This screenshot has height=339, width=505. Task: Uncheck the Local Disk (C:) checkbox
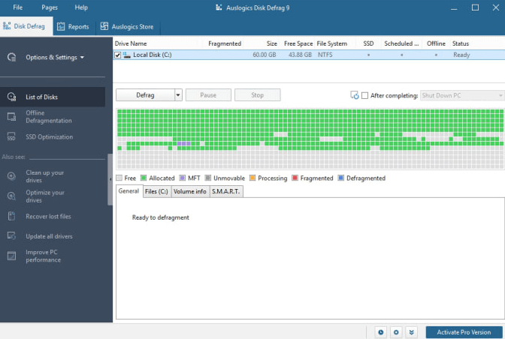(117, 55)
